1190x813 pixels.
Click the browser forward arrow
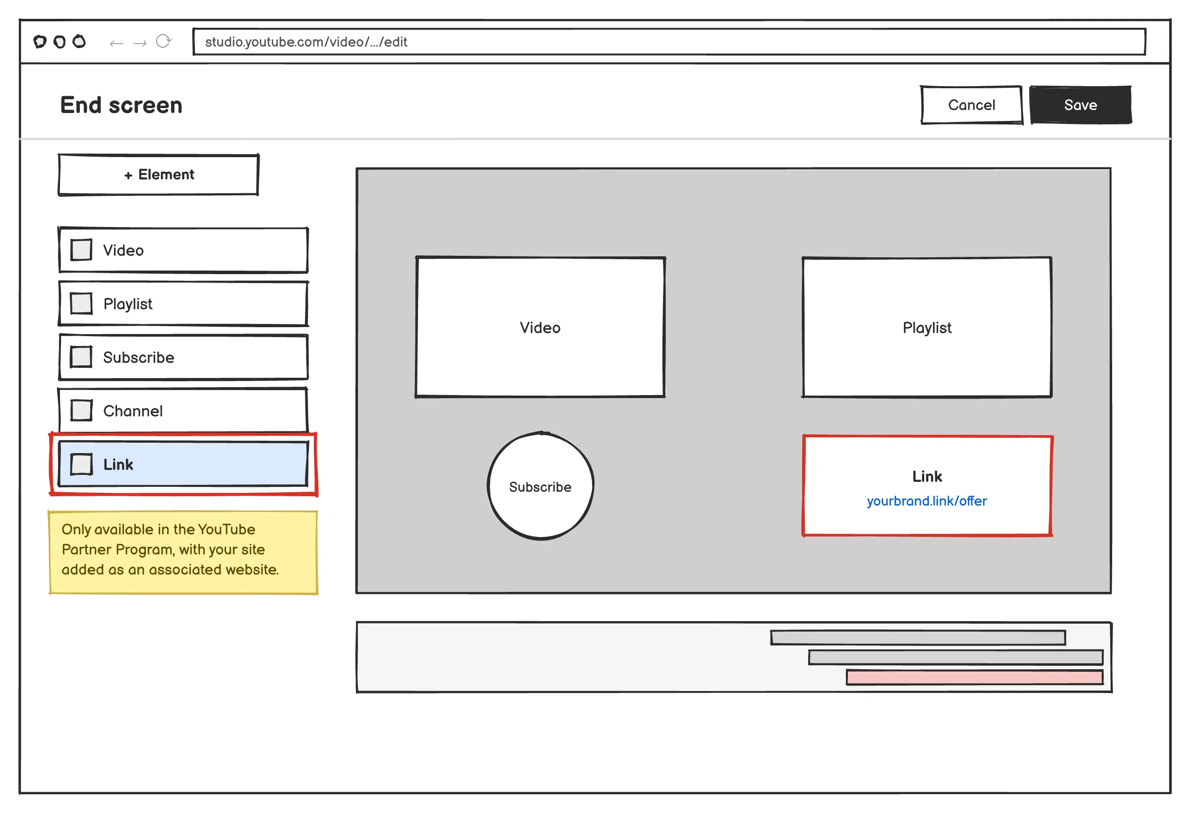(139, 43)
